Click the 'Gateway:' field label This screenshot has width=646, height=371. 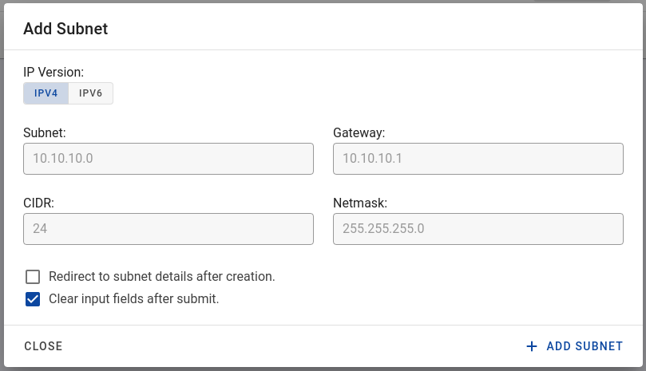click(x=359, y=132)
